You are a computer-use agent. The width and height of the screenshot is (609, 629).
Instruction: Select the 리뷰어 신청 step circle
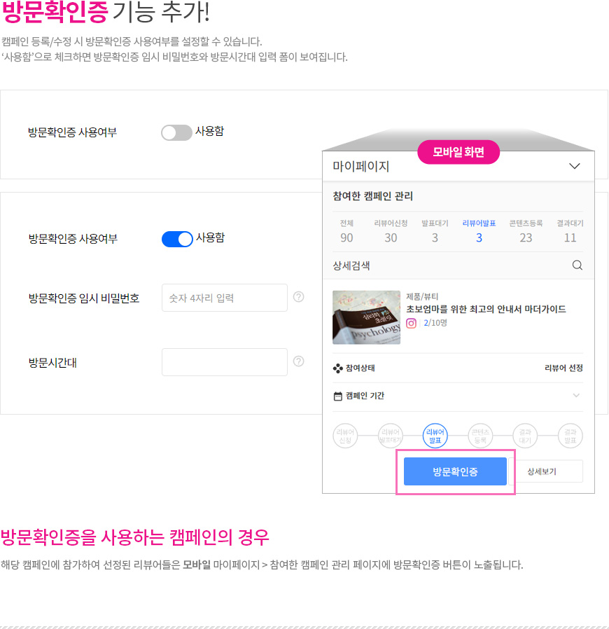click(x=345, y=436)
